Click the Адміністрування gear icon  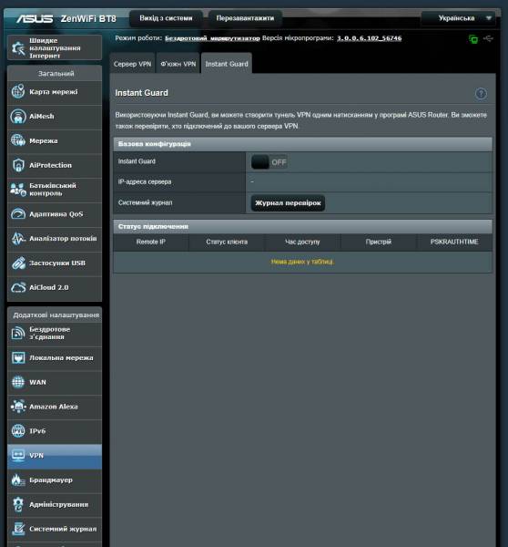coord(18,505)
